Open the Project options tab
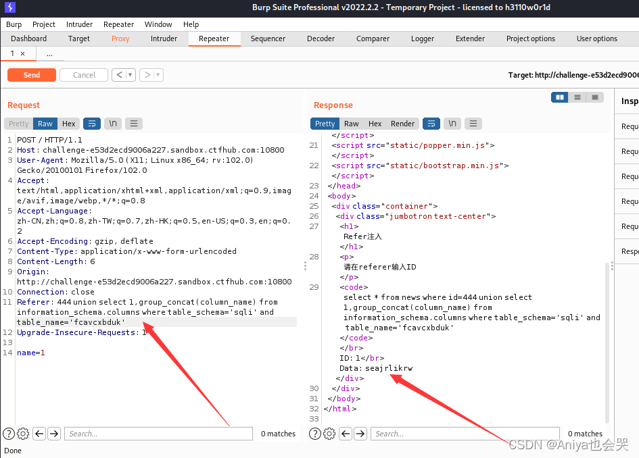The width and height of the screenshot is (639, 458). pos(531,39)
